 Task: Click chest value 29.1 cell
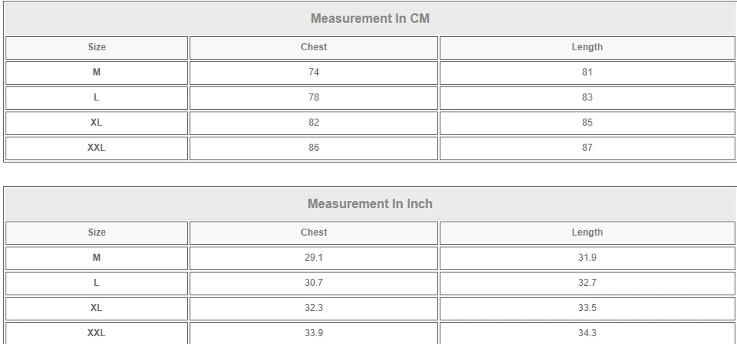click(313, 258)
